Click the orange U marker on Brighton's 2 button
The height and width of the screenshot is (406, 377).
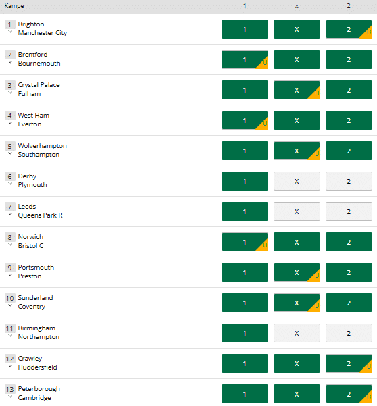368,33
